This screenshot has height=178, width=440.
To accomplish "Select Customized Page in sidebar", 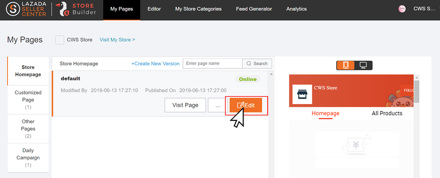I will tap(28, 100).
